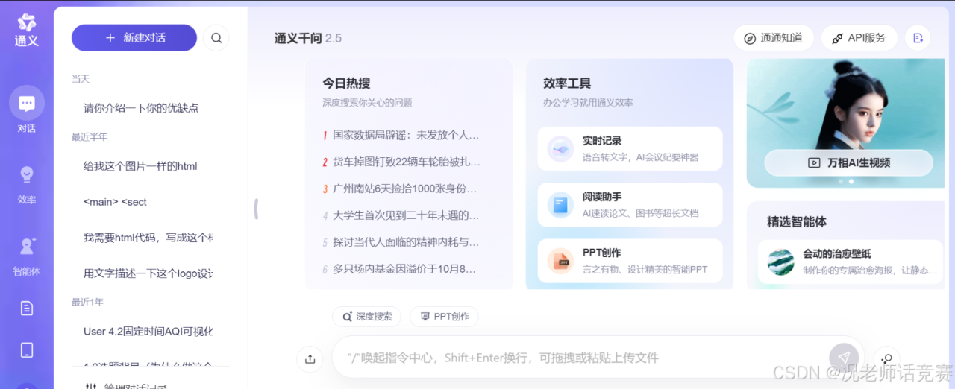Collapse the sidebar using the handle

(256, 209)
